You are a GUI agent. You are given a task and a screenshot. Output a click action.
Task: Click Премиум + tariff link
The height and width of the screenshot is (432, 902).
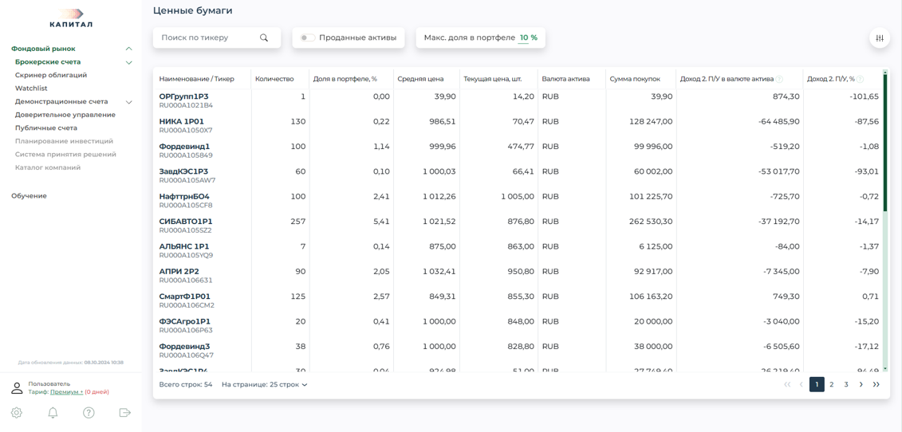(66, 392)
